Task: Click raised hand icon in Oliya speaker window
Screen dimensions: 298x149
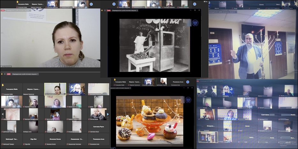Action: click(18, 2)
